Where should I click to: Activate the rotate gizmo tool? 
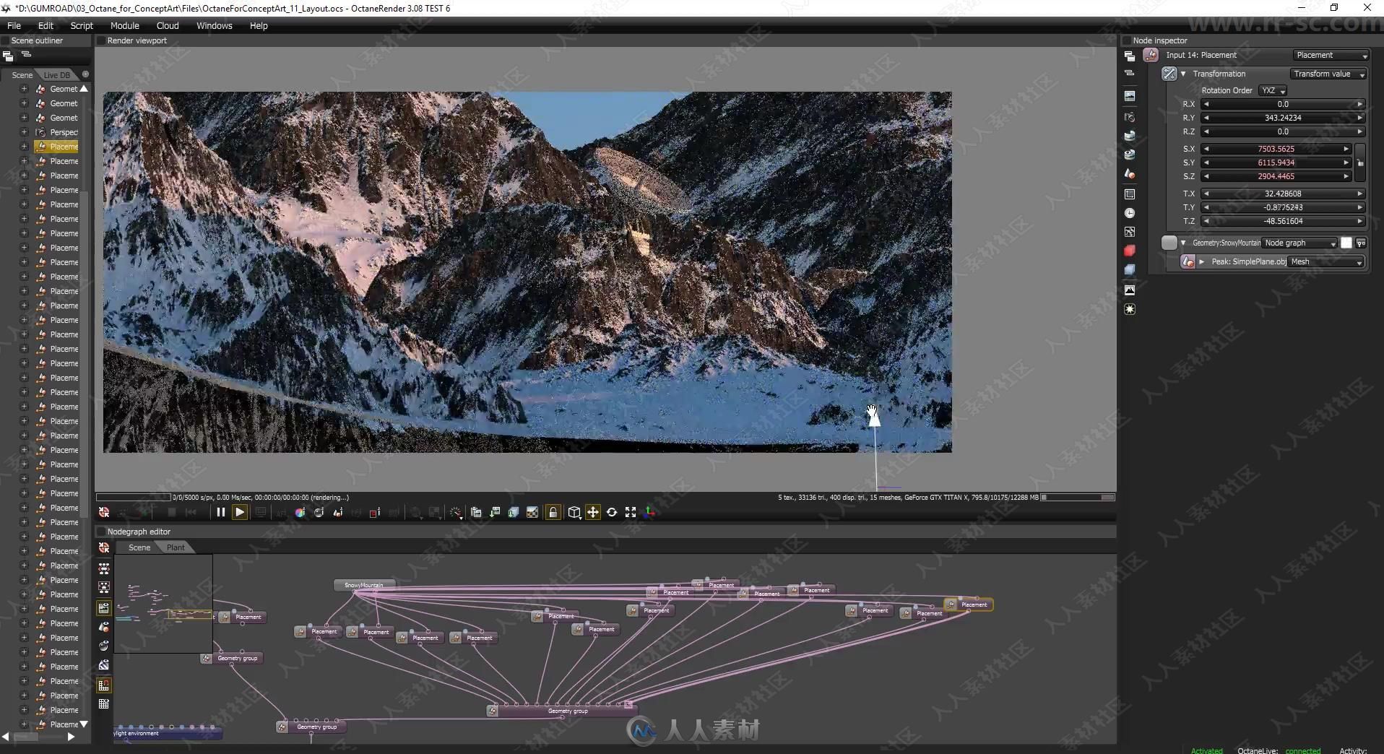pyautogui.click(x=612, y=512)
